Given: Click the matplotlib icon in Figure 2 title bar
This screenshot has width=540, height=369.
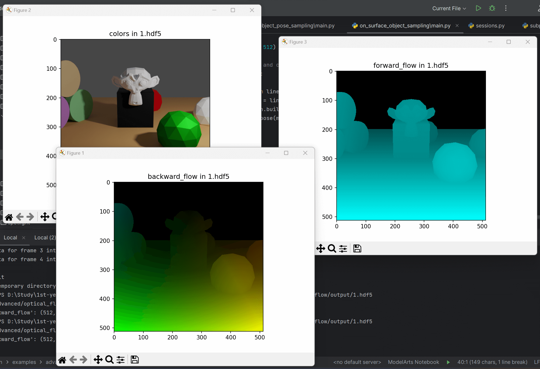Looking at the screenshot, I should (9, 10).
